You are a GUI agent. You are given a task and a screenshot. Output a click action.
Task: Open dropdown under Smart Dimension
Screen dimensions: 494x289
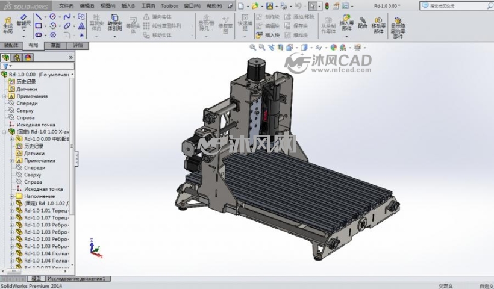[23, 37]
